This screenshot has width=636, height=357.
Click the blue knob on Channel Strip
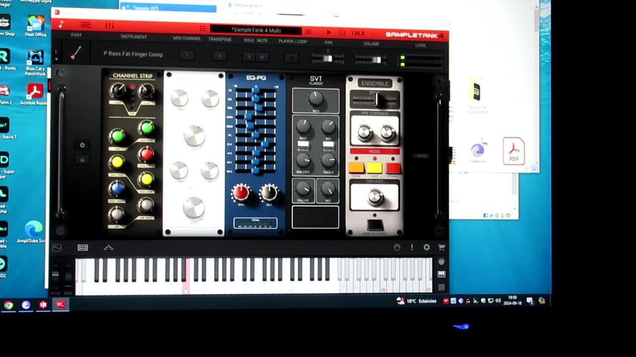[117, 187]
